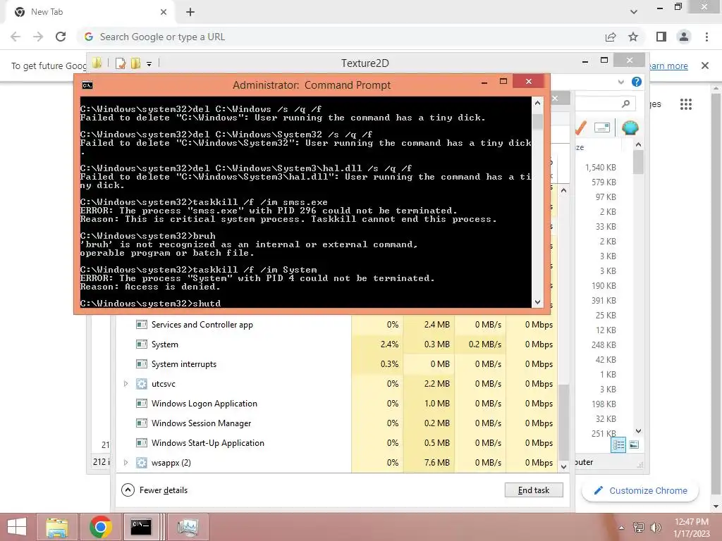The image size is (722, 541).
Task: Click Chrome back arrow
Action: 16,37
